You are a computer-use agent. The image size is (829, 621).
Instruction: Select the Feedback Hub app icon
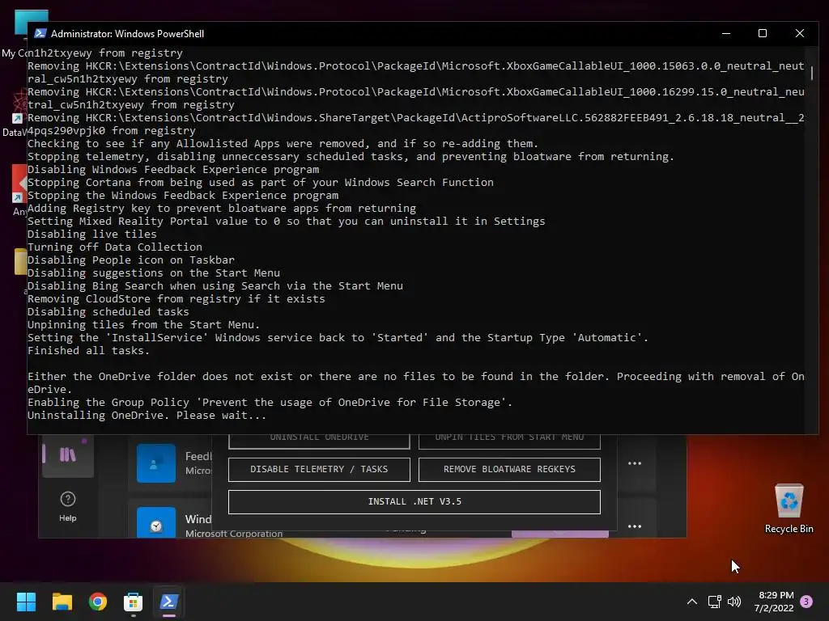tap(156, 463)
